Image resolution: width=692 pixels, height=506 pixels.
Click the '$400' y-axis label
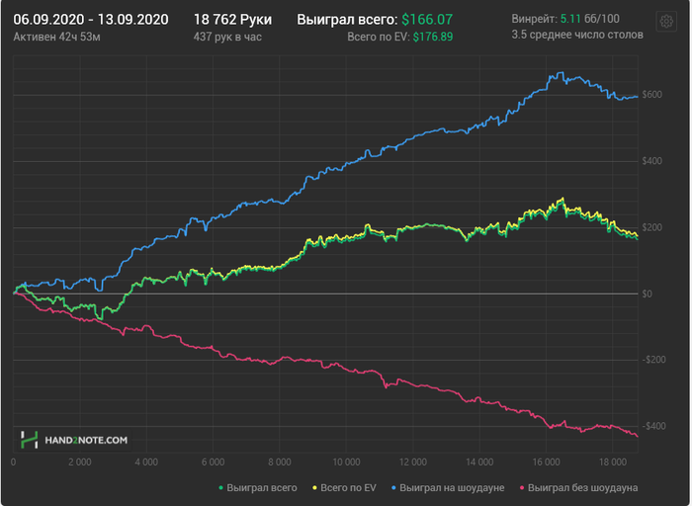651,161
